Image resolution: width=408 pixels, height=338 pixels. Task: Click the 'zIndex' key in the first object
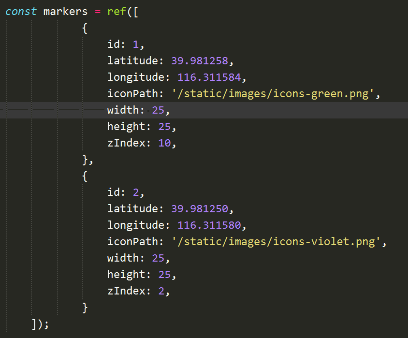tap(127, 143)
